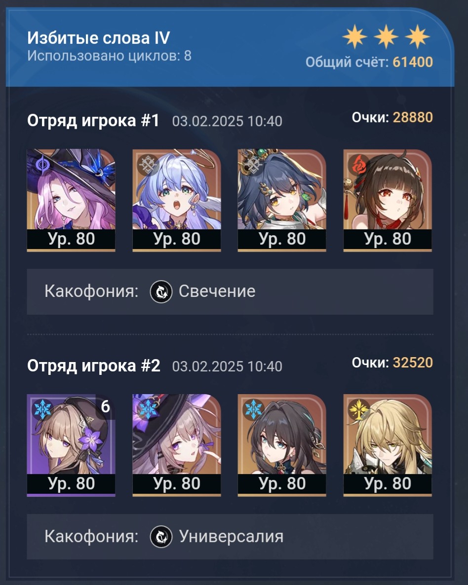Click the Imaginary element icon on the blond character portrait
468x585 pixels.
(x=359, y=409)
